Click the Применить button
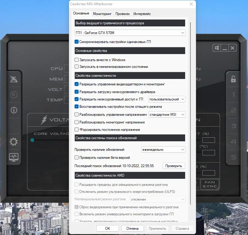Image resolution: width=248 pixels, height=235 pixels. (x=157, y=228)
